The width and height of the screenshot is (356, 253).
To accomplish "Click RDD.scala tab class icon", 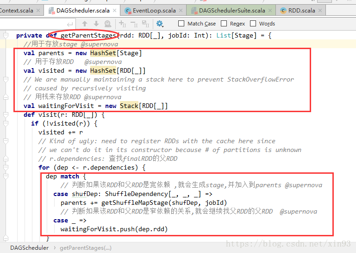I will tap(283, 11).
